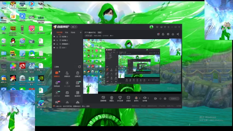Click the main preview canvas
This screenshot has height=131, width=233.
tap(132, 66)
